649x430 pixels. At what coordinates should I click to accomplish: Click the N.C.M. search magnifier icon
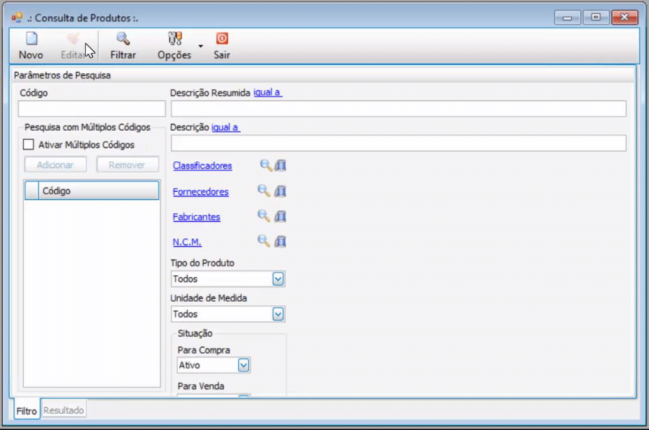coord(263,241)
